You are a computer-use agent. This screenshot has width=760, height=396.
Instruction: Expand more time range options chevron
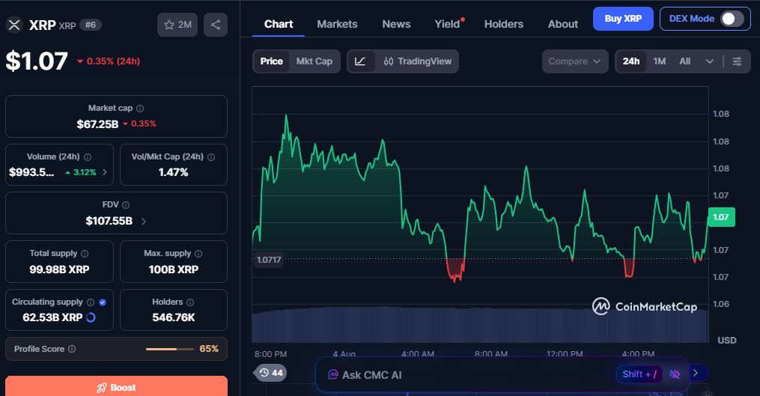pos(710,61)
